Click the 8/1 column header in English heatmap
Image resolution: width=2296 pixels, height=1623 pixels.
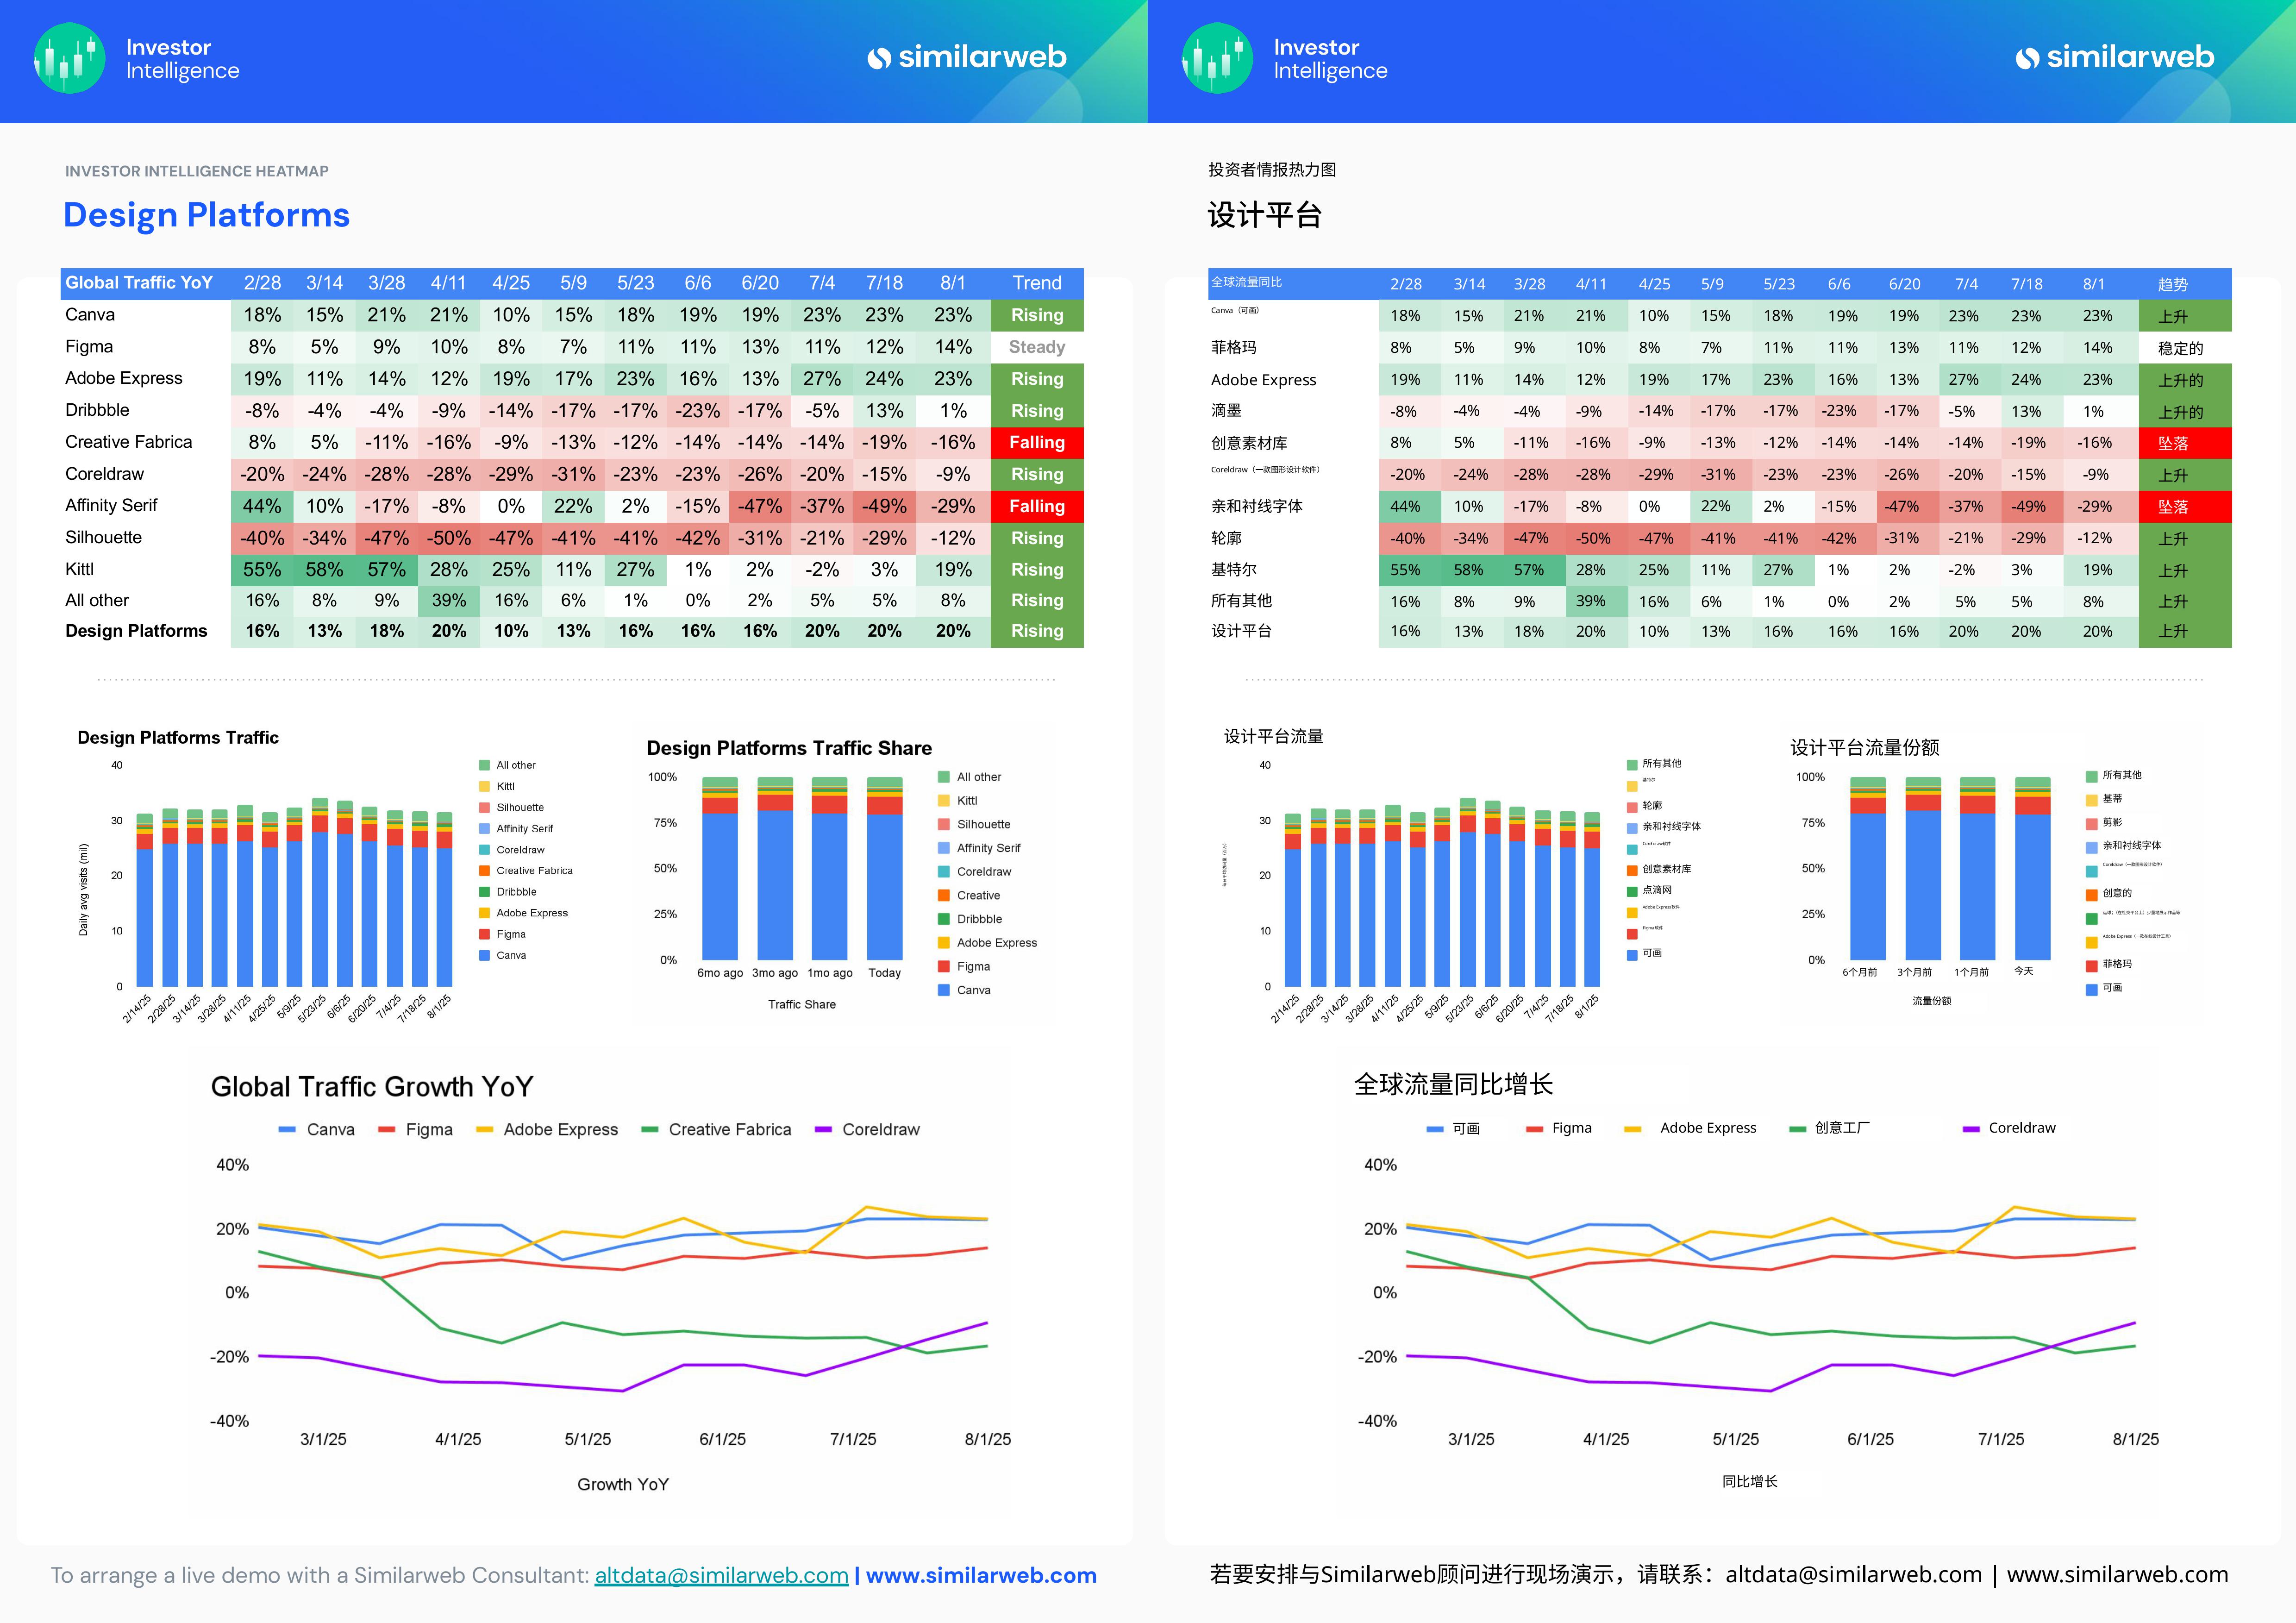point(952,283)
